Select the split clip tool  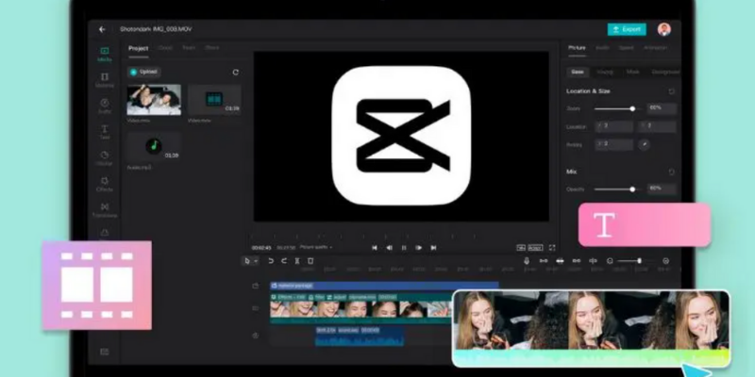click(297, 261)
